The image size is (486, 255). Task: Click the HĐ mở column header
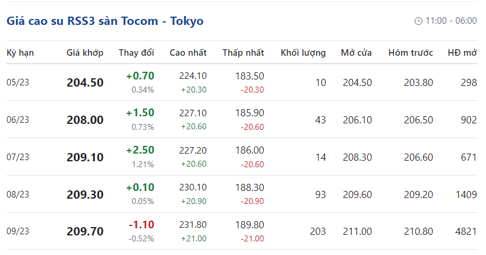click(x=462, y=53)
